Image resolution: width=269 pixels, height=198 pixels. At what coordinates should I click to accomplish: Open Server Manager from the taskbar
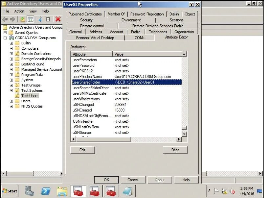pyautogui.click(x=29, y=191)
